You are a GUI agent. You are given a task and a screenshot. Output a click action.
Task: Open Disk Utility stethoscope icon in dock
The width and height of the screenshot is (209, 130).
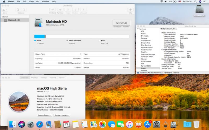[174, 125]
